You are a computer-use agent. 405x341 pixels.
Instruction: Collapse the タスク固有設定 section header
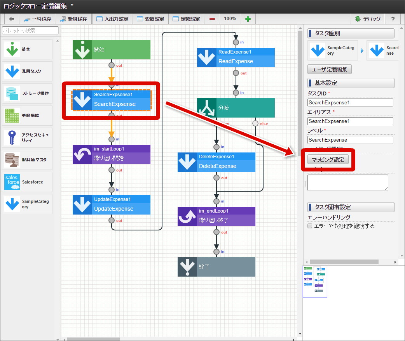[x=351, y=207]
